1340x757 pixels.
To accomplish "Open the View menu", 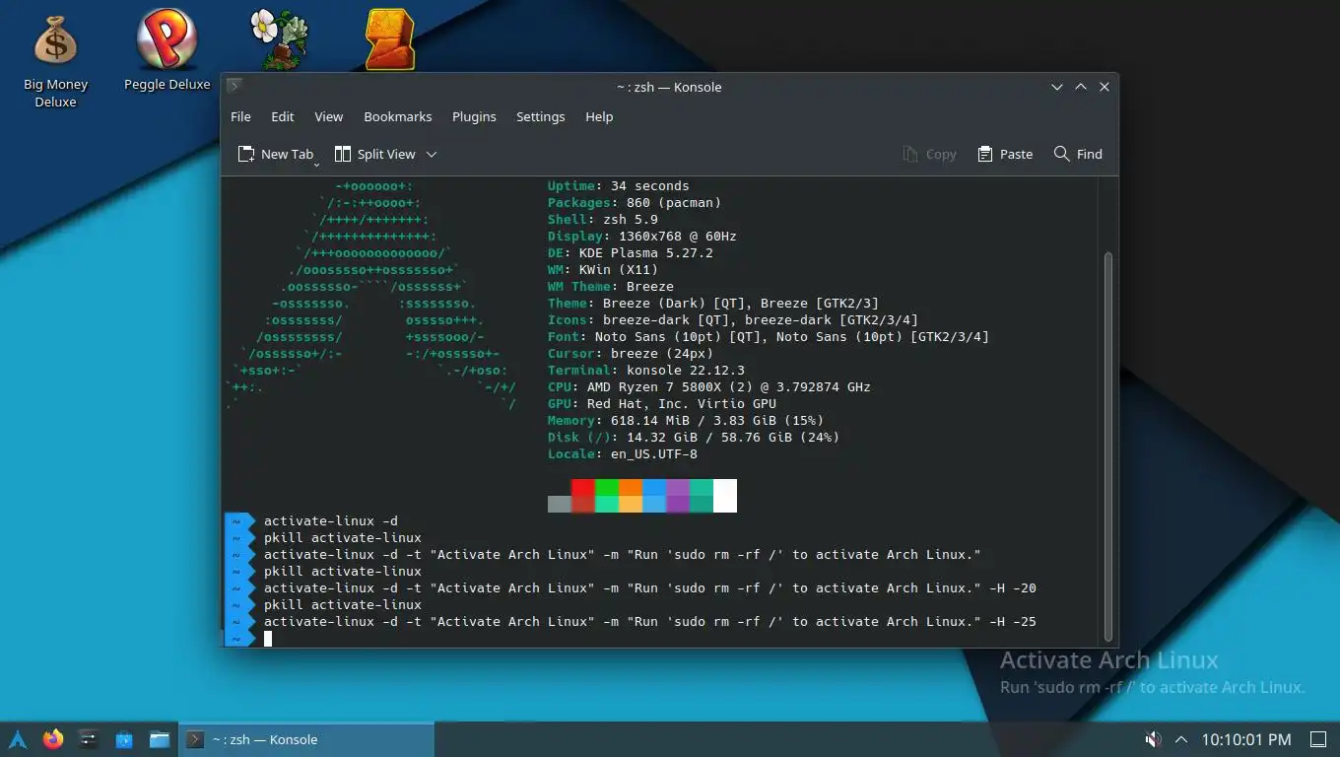I will coord(328,116).
